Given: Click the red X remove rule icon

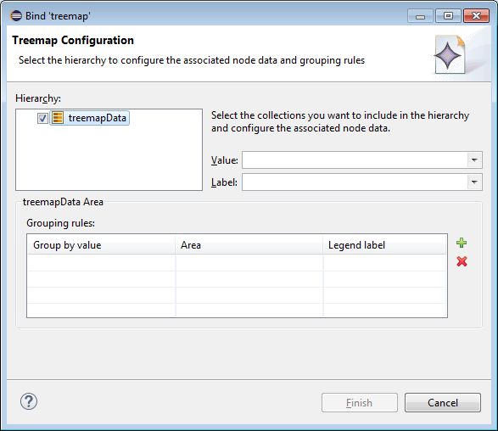Looking at the screenshot, I should point(462,261).
